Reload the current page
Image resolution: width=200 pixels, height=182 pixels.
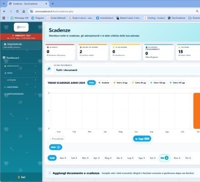[17, 11]
